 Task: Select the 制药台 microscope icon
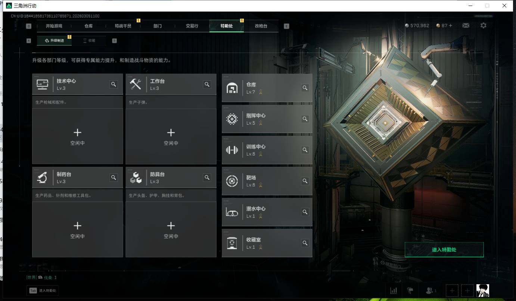tap(42, 178)
